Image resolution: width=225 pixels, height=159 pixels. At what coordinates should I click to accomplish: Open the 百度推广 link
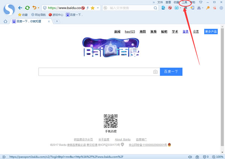141,140
